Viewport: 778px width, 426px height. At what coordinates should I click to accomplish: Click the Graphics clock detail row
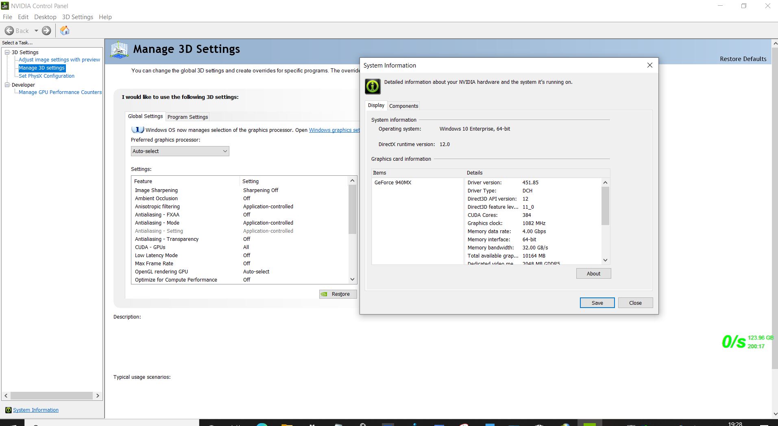point(533,223)
